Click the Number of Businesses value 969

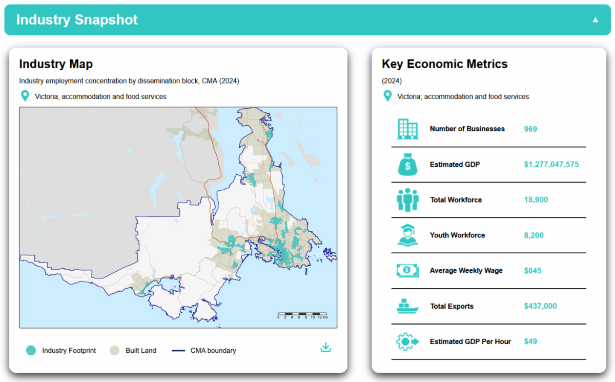(x=530, y=129)
